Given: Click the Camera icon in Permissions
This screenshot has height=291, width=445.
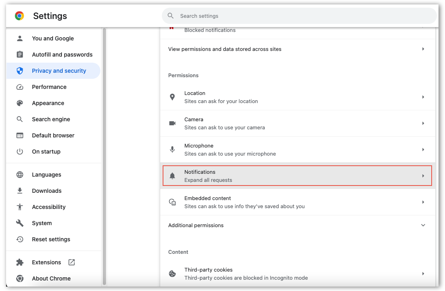Looking at the screenshot, I should point(172,123).
